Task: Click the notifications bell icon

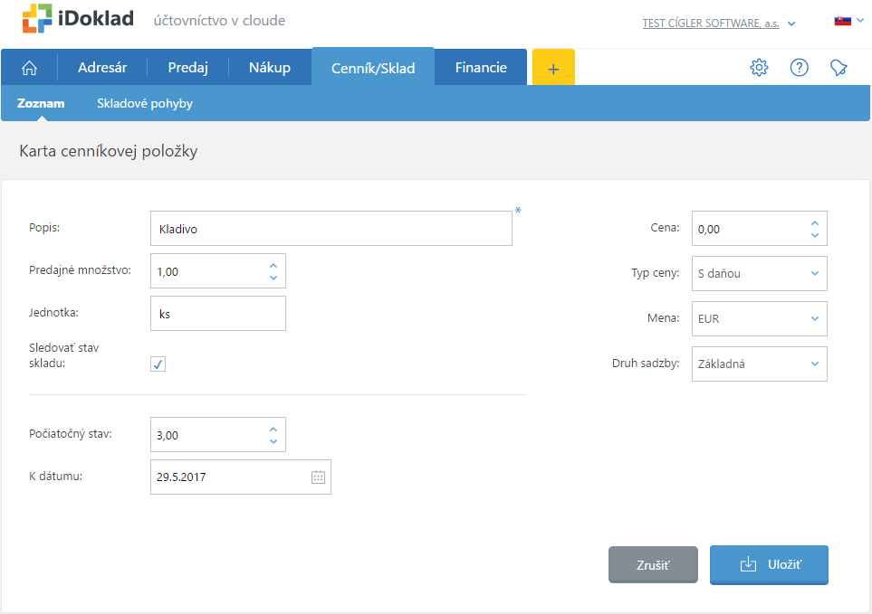Action: click(838, 68)
